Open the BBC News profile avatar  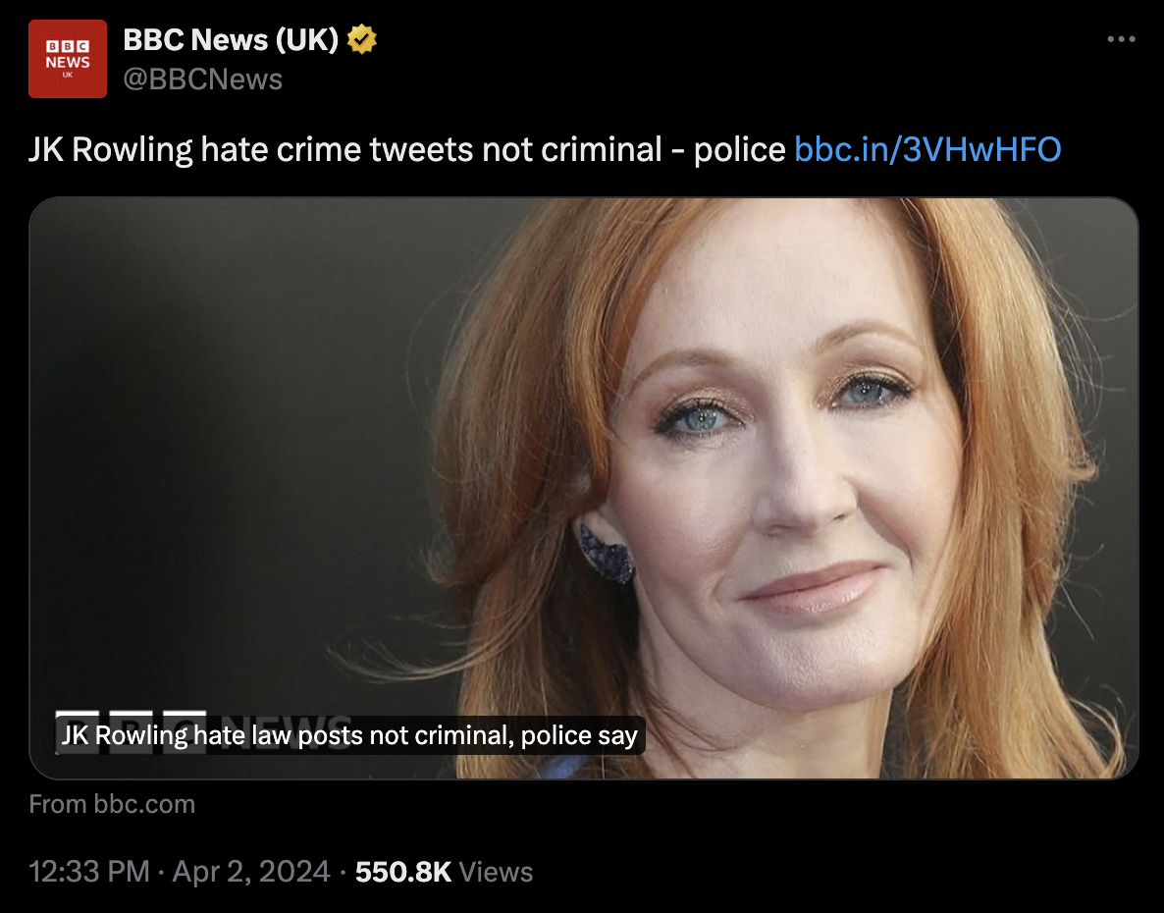coord(67,59)
